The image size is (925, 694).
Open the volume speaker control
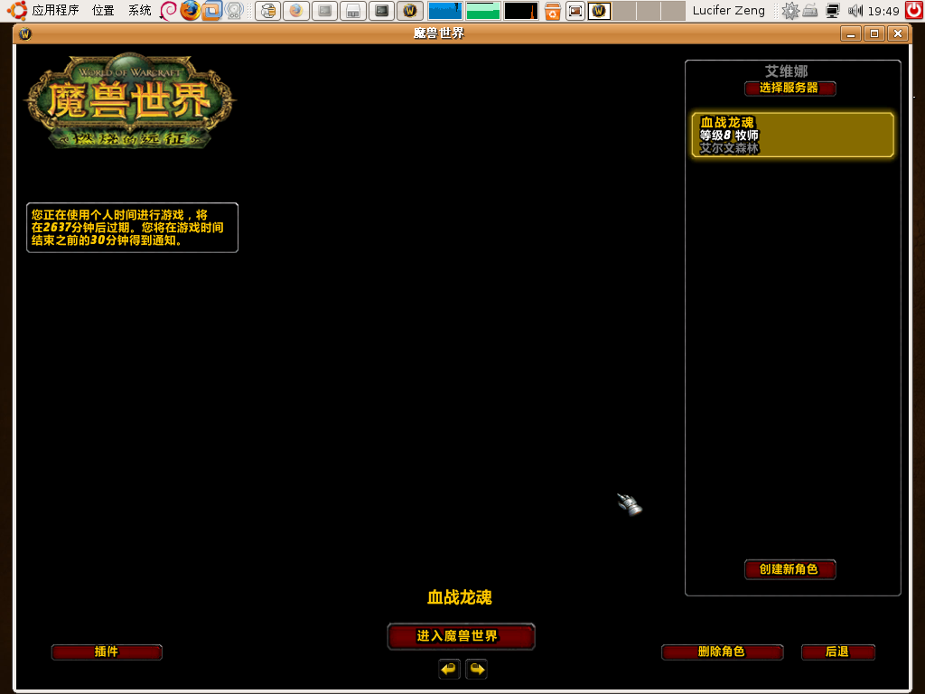click(x=855, y=11)
